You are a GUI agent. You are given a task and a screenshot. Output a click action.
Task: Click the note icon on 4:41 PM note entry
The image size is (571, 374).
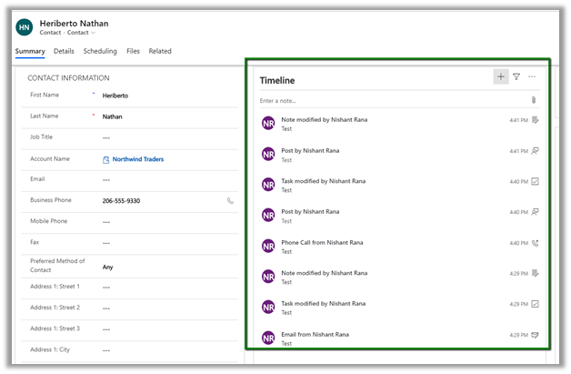[x=535, y=120]
